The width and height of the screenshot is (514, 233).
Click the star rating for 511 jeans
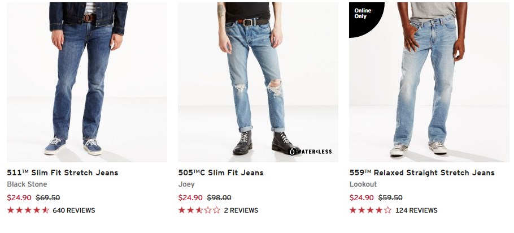pyautogui.click(x=28, y=210)
